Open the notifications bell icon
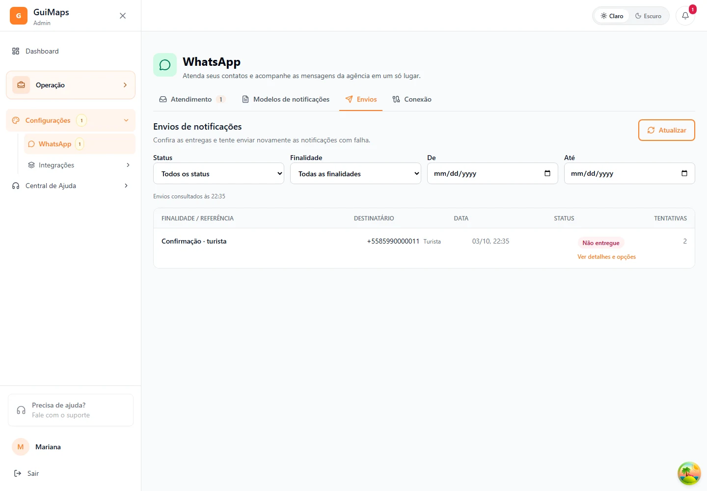 tap(685, 16)
